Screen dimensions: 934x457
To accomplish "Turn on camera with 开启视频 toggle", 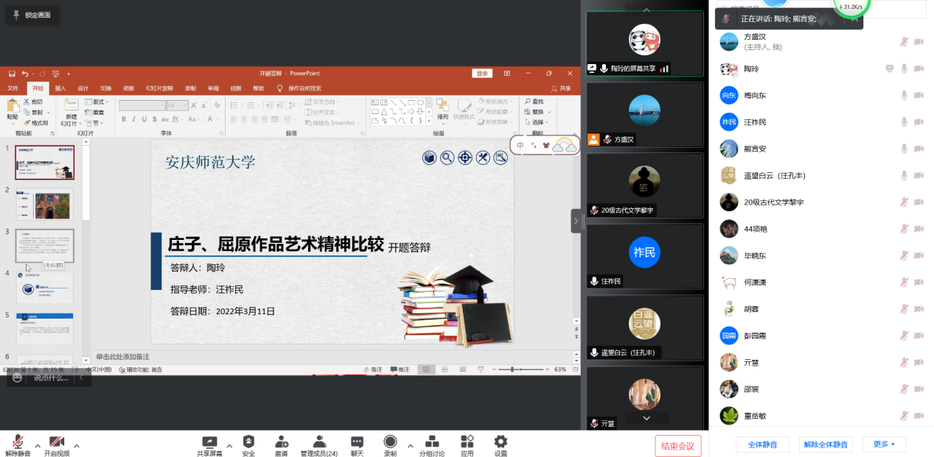I will 57,442.
